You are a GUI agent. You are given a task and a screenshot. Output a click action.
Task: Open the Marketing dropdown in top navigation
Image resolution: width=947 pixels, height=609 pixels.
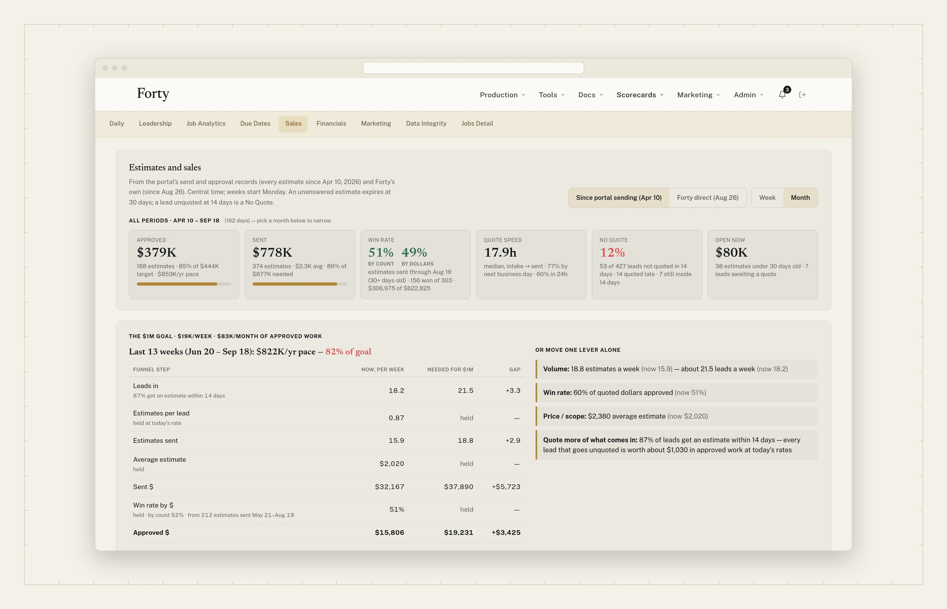tap(699, 95)
